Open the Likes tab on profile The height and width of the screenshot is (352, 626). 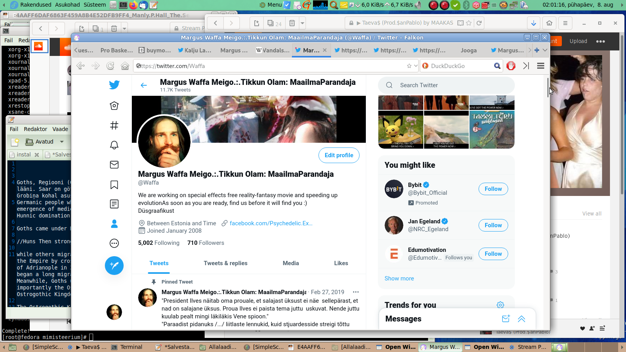point(341,263)
